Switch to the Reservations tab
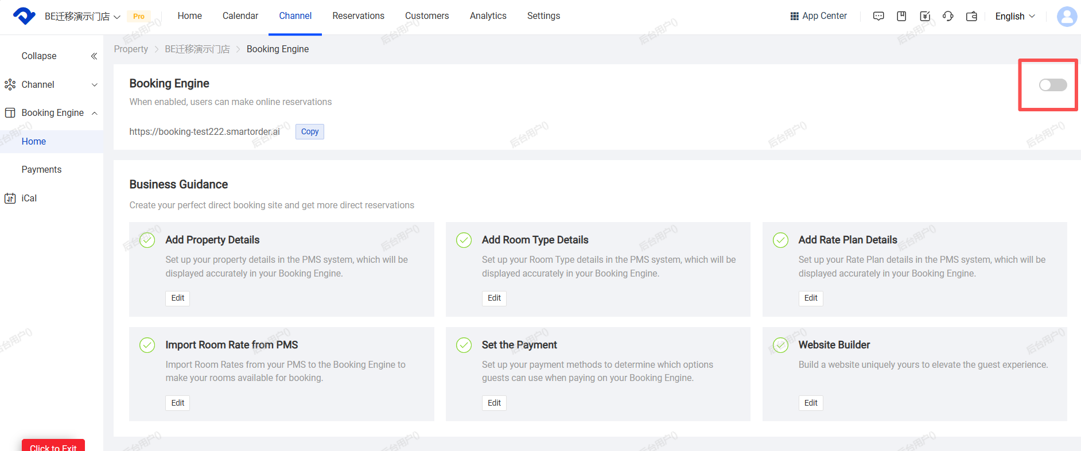This screenshot has height=451, width=1081. 358,16
